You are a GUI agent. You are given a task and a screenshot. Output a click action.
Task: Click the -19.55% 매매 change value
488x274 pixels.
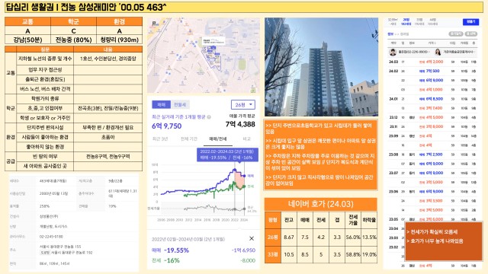coord(176,250)
